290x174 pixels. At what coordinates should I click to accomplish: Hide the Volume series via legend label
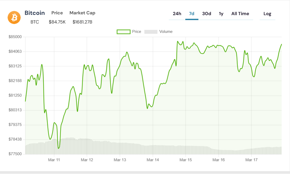pos(166,32)
